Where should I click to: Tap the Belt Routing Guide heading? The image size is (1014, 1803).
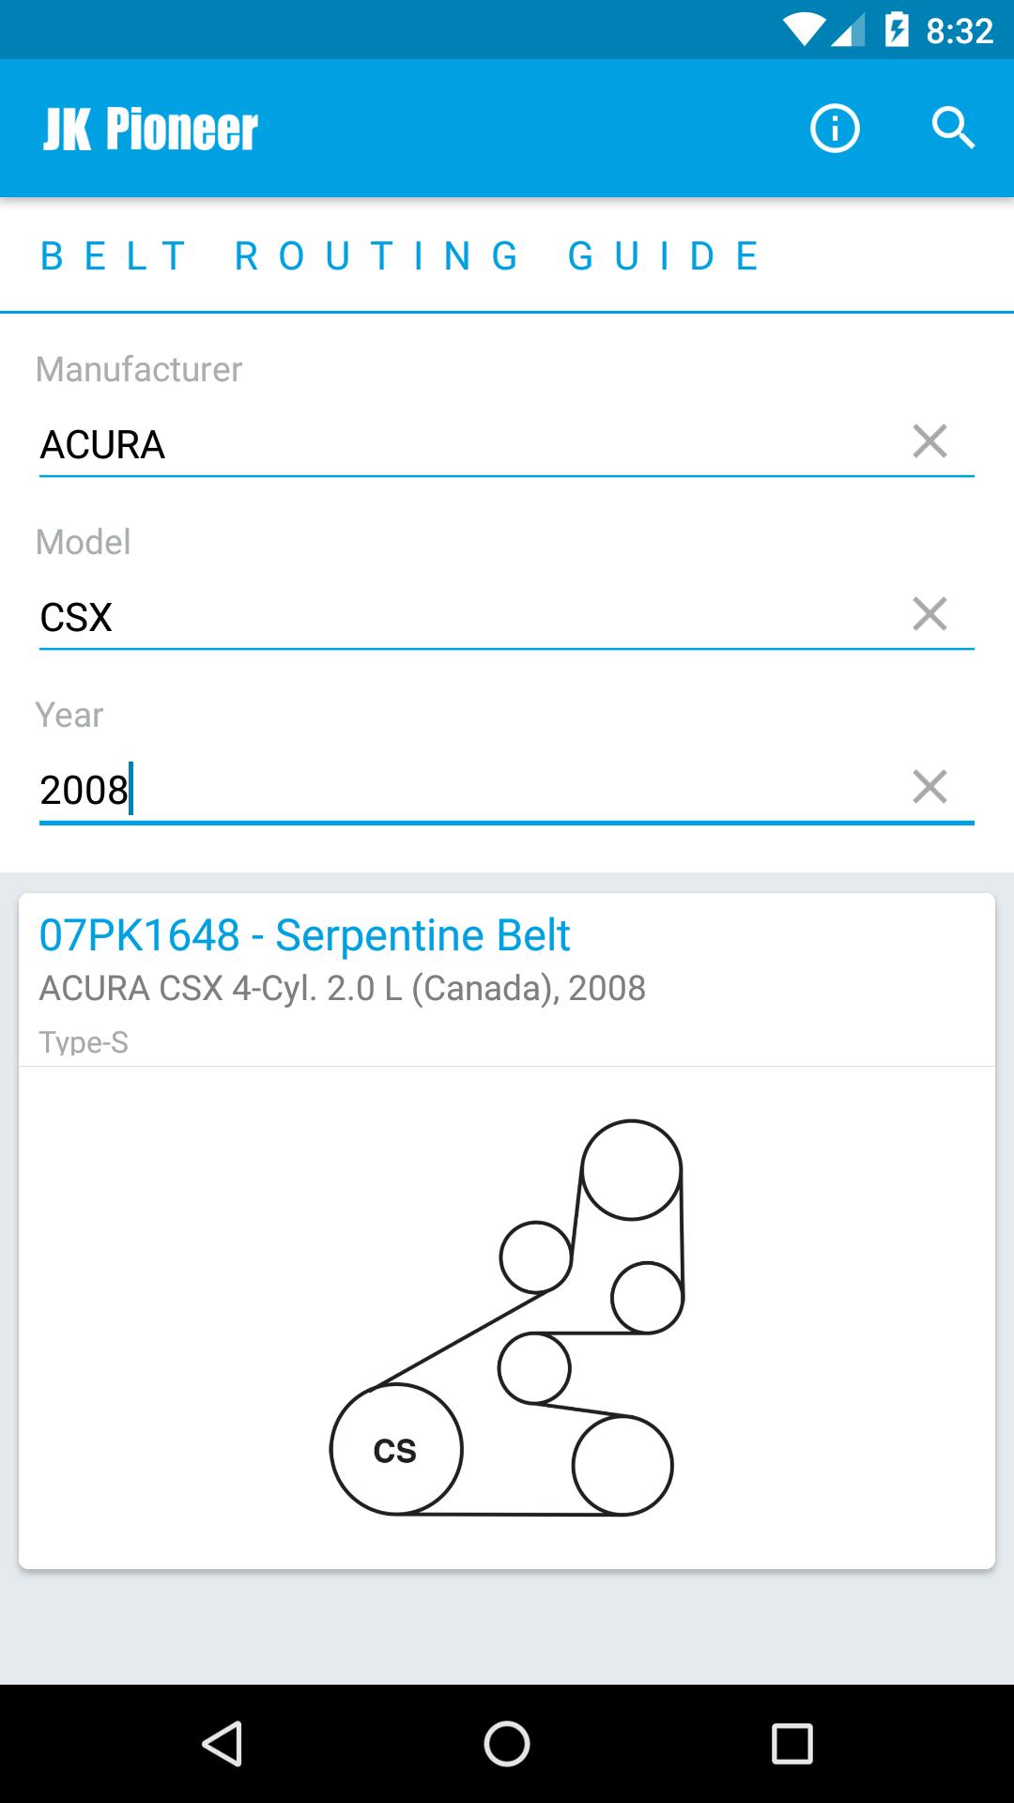pyautogui.click(x=400, y=255)
